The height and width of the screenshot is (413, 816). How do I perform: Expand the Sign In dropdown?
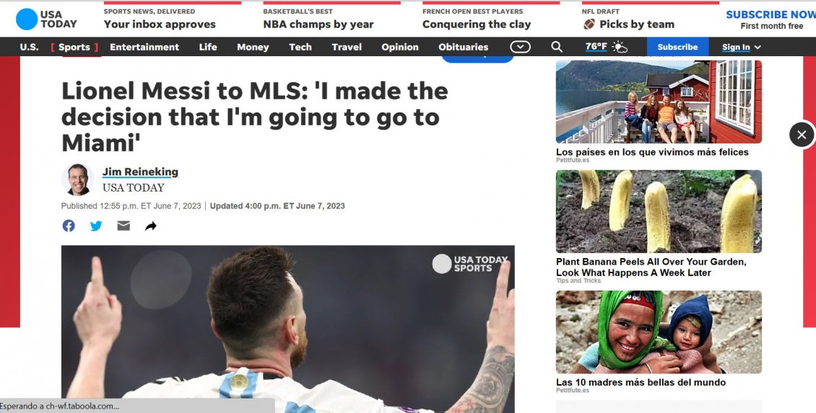(x=741, y=47)
